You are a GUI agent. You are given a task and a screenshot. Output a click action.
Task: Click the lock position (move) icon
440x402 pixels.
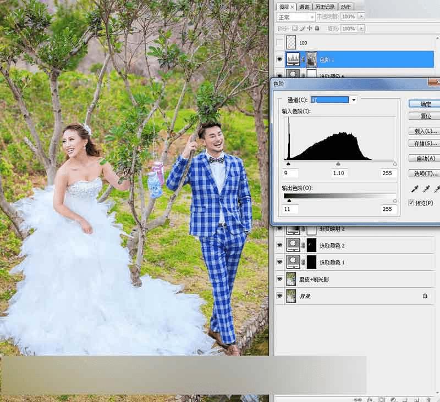tap(310, 28)
